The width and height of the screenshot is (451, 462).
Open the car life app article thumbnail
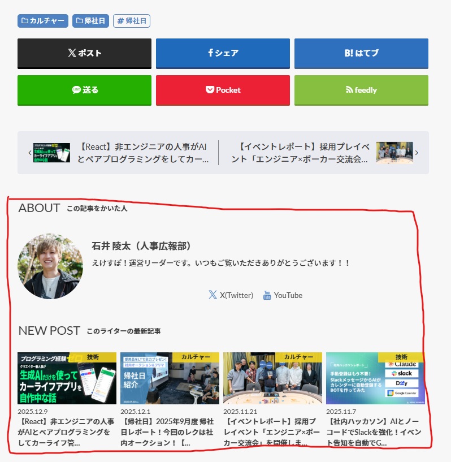point(67,378)
